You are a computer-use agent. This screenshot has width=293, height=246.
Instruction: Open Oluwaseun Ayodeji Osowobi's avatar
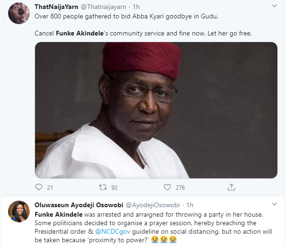(x=19, y=211)
